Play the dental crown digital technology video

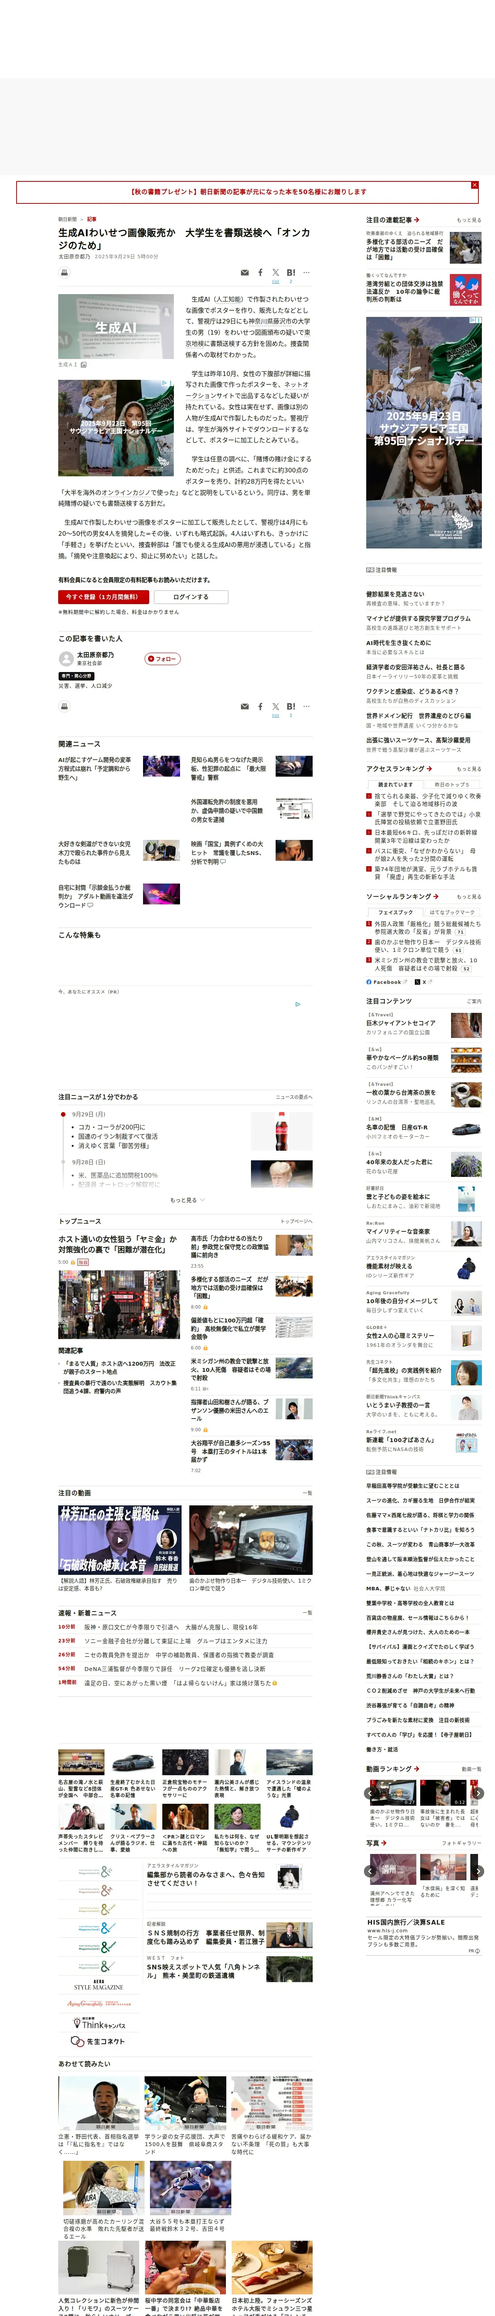[251, 1539]
